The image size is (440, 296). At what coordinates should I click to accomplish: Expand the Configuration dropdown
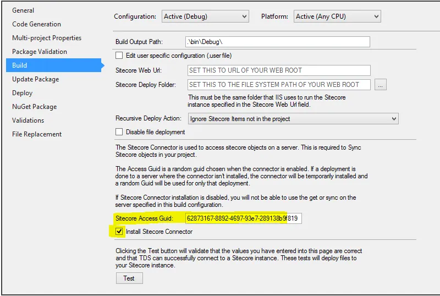tap(205, 17)
